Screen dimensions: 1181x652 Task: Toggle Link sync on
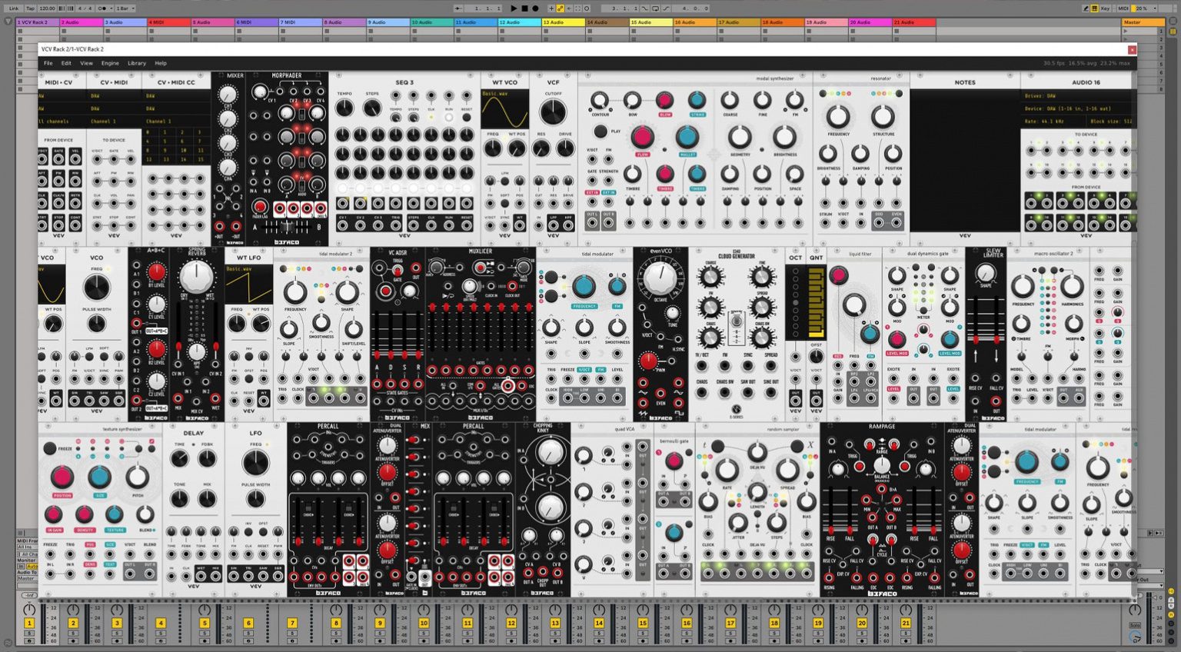pyautogui.click(x=14, y=8)
